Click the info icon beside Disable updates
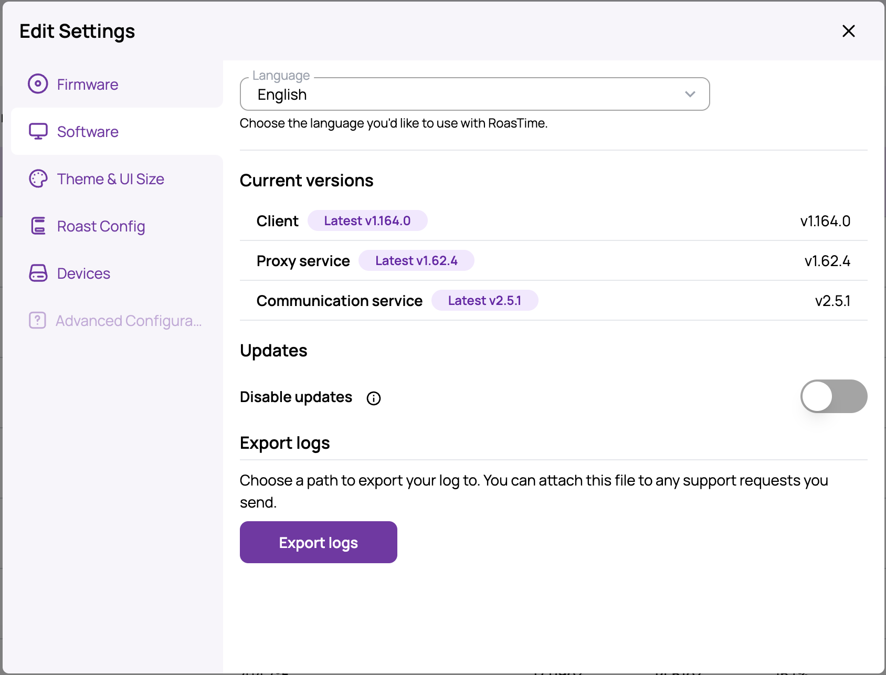886x675 pixels. pyautogui.click(x=374, y=398)
